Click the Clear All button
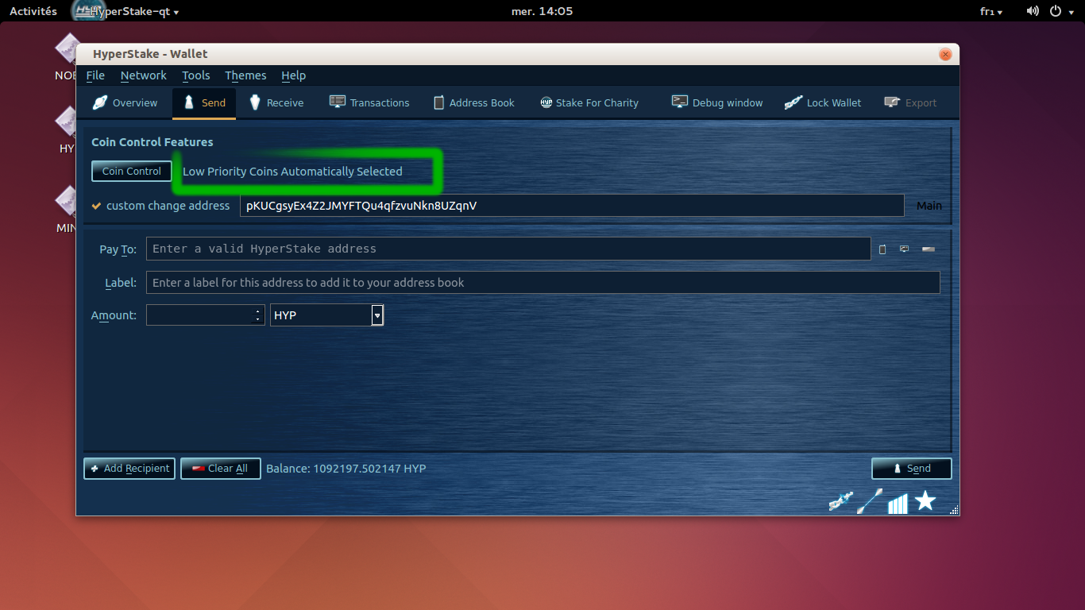Screen dimensions: 1085x610 221,469
